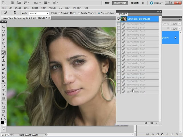Select Create Texture radio button

click(79, 13)
